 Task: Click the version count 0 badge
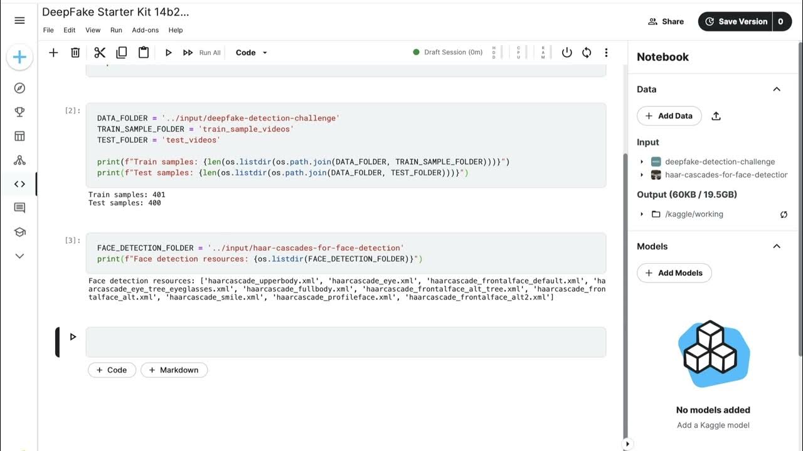click(x=782, y=21)
